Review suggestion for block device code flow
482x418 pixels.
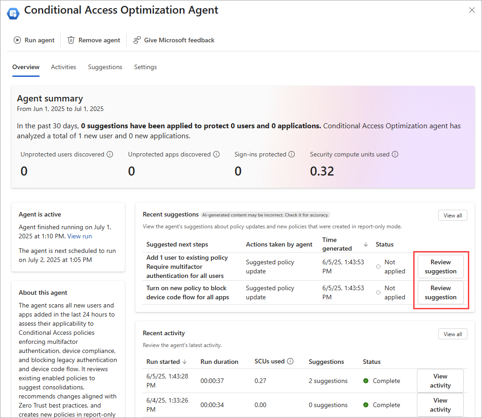point(441,292)
